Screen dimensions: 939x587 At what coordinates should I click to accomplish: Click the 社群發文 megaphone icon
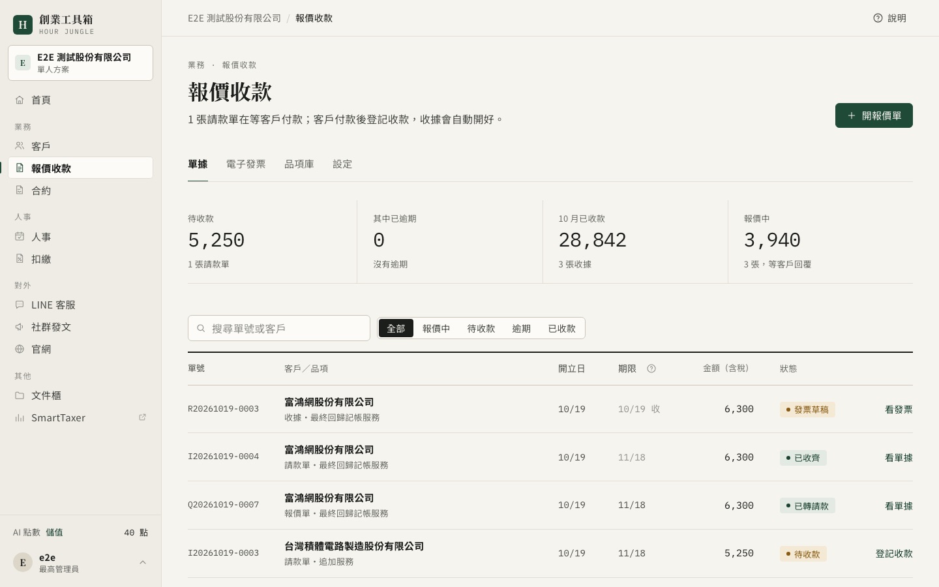click(20, 327)
